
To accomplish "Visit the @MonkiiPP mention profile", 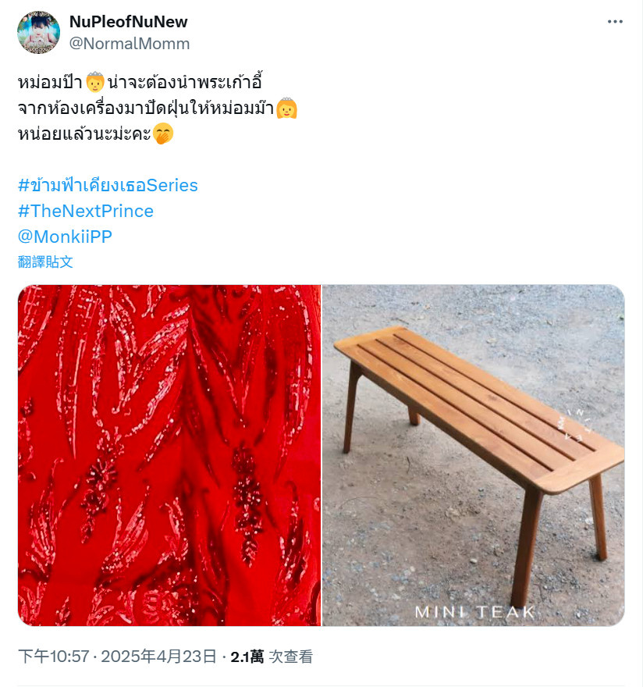I will [65, 237].
